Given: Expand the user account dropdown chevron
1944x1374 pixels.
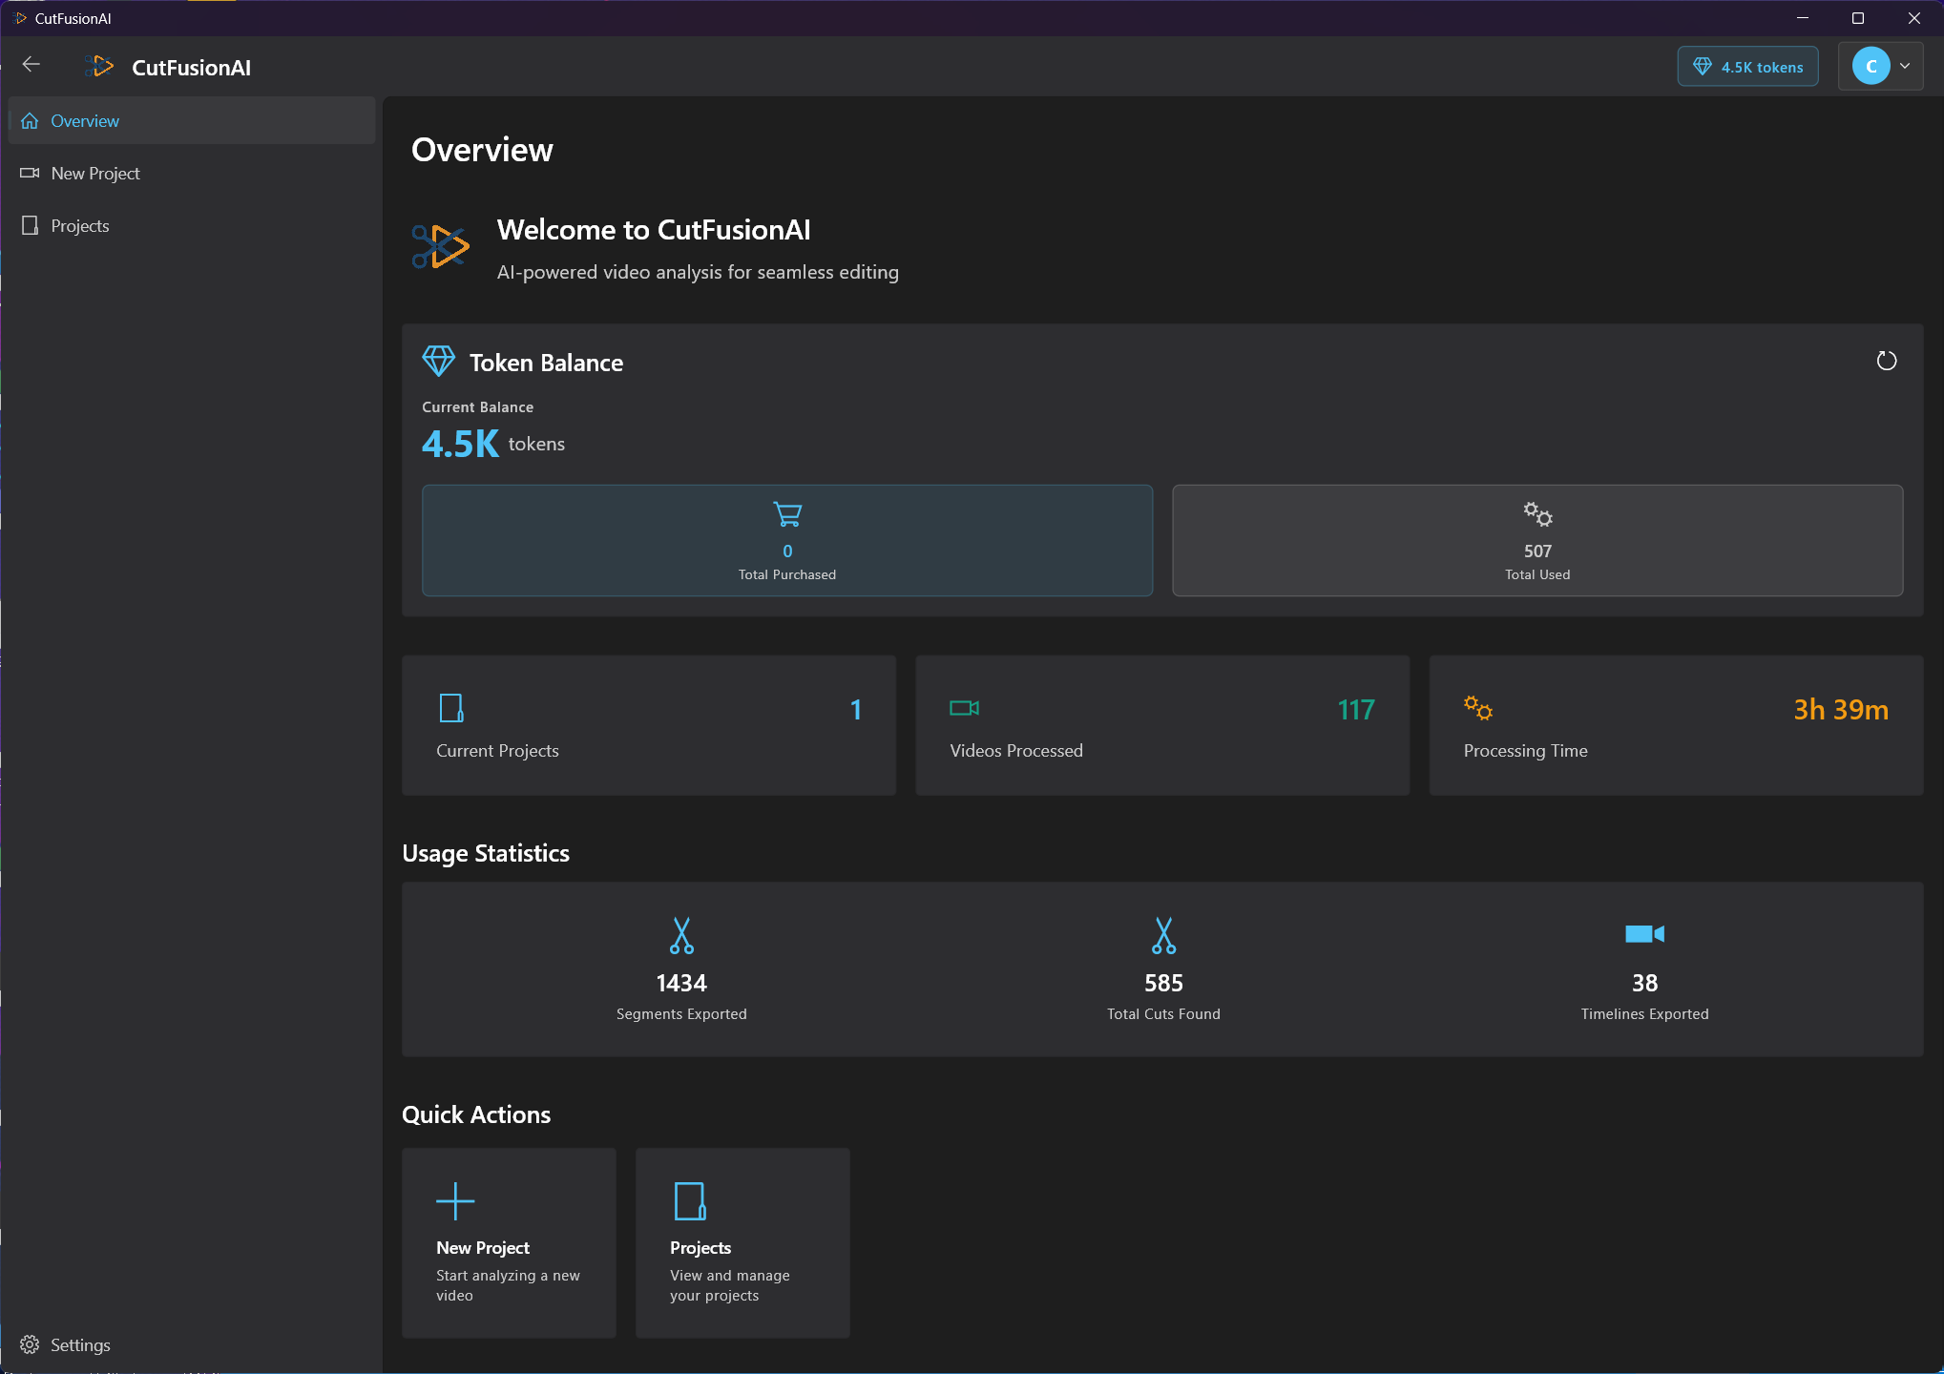Looking at the screenshot, I should [1905, 67].
